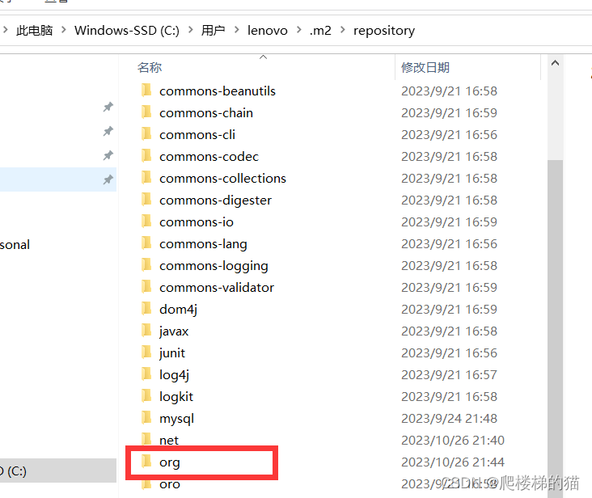Select the javax folder icon
The image size is (592, 498).
(146, 331)
